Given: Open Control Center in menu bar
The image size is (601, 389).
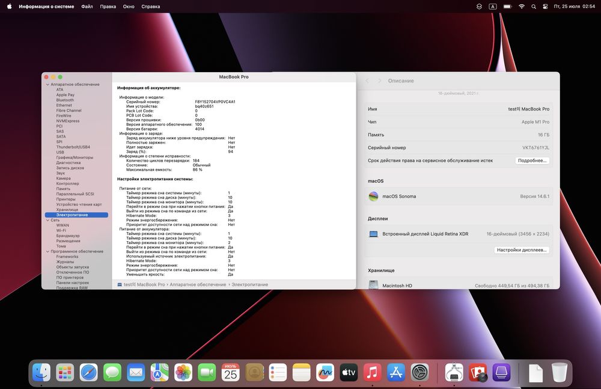Looking at the screenshot, I should pos(545,7).
